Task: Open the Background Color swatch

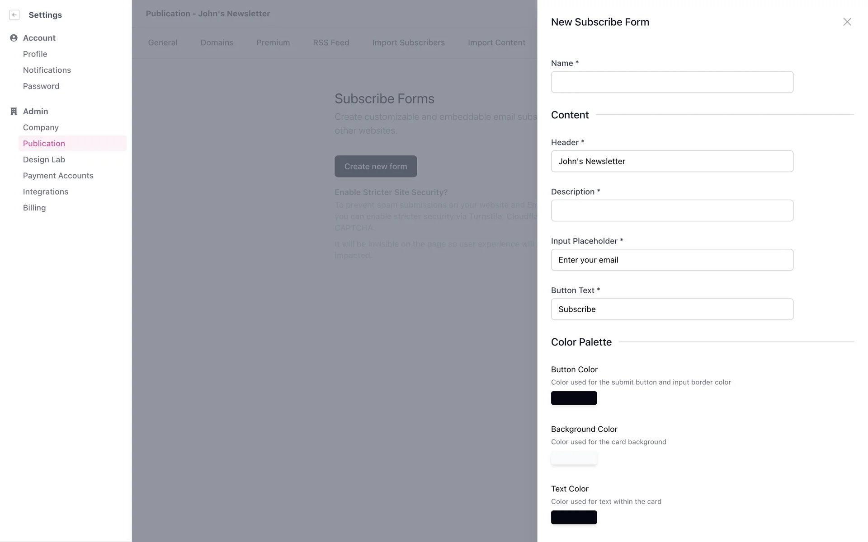Action: tap(574, 458)
